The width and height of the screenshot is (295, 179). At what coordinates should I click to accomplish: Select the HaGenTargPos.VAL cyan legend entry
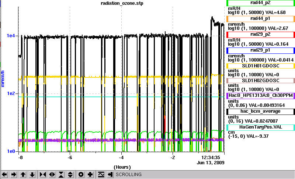261,127
